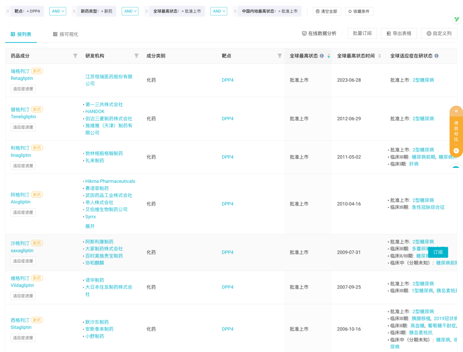Click 收藏条件 to save filter conditions
This screenshot has height=352, width=463.
359,11
